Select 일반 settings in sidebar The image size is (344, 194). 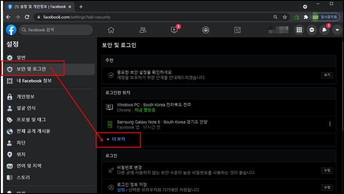pyautogui.click(x=49, y=57)
